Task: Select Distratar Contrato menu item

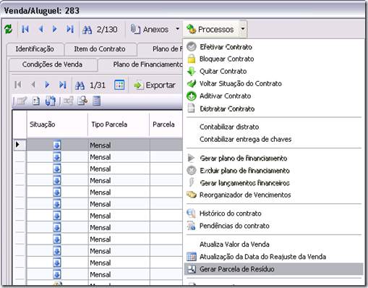Action: 274,109
